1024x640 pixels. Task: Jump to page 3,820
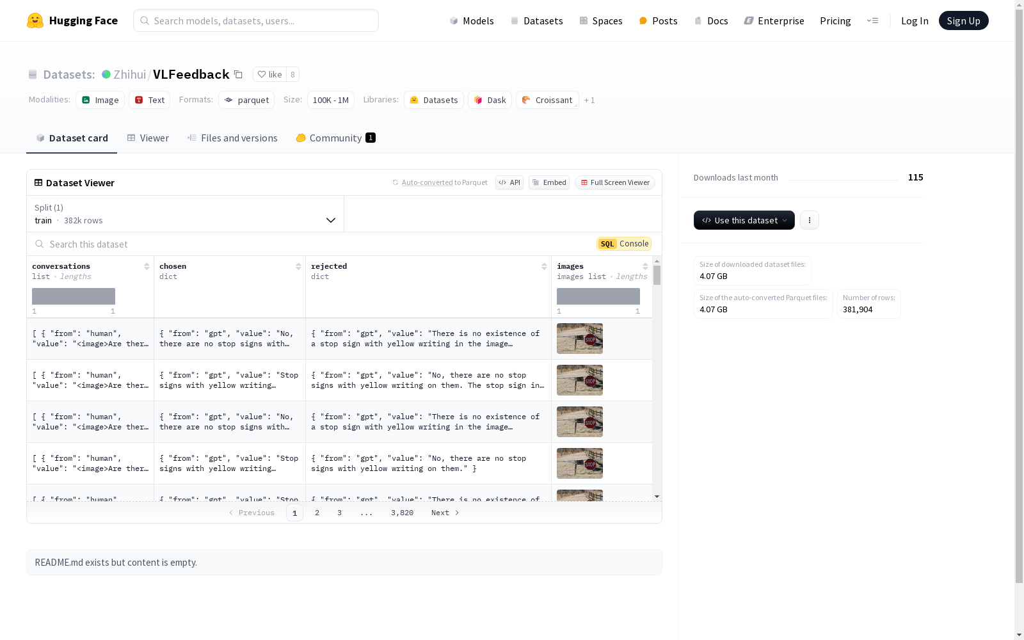coord(402,513)
